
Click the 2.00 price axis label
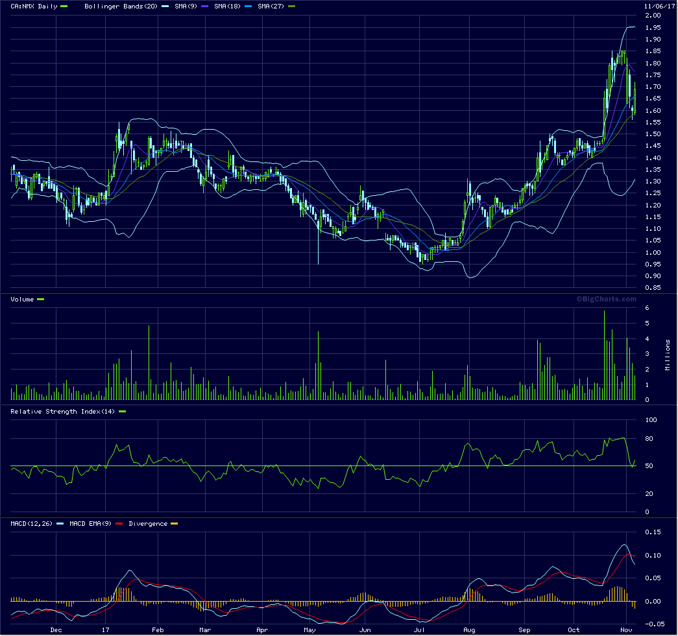653,15
